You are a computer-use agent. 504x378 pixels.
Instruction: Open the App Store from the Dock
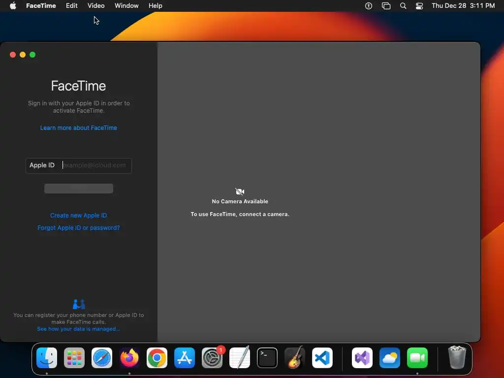[x=185, y=358]
